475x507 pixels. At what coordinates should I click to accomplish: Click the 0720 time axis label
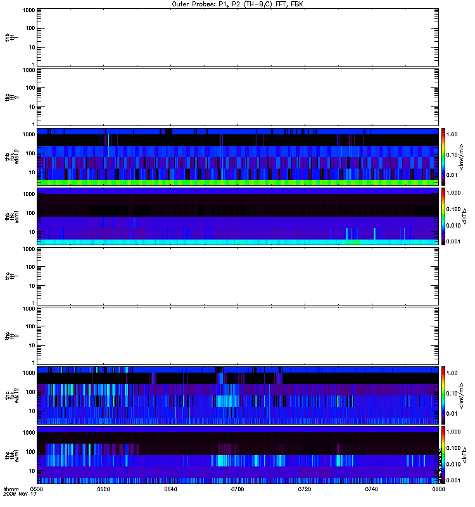click(305, 489)
